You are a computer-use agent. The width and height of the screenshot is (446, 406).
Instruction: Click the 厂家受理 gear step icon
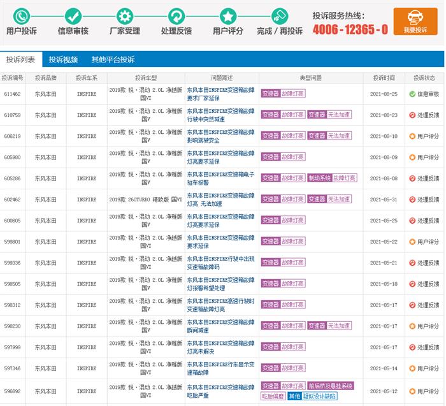click(125, 16)
